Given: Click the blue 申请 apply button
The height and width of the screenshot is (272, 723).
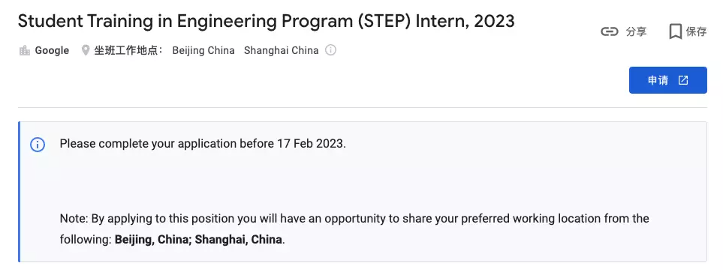Looking at the screenshot, I should tap(667, 80).
